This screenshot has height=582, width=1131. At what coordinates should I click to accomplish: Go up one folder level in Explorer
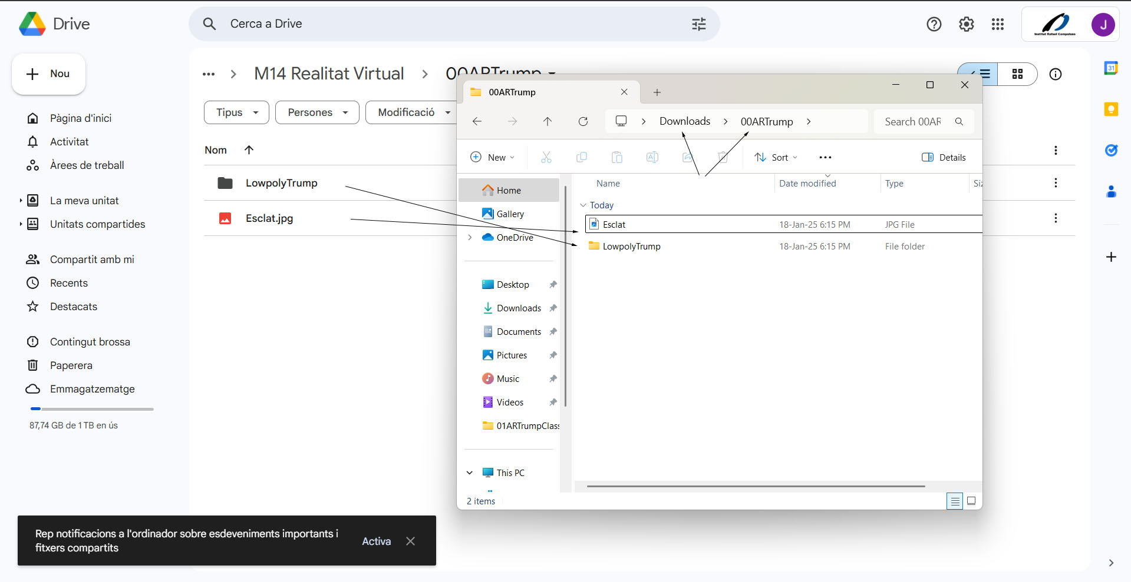point(548,121)
